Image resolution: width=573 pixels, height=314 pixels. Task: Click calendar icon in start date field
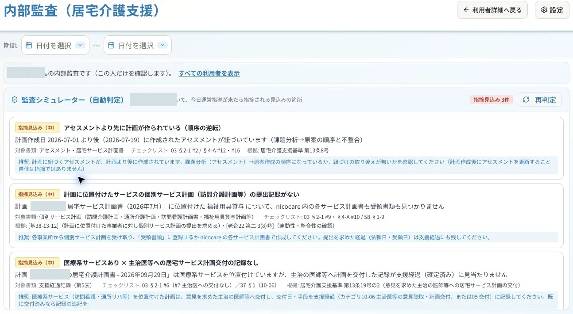pyautogui.click(x=29, y=45)
